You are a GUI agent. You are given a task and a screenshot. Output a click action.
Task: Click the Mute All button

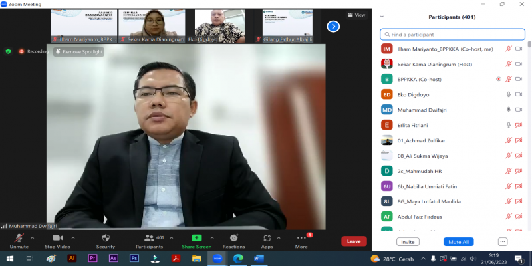click(x=458, y=242)
